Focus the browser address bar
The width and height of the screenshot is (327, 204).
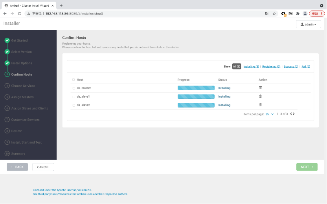pos(149,13)
